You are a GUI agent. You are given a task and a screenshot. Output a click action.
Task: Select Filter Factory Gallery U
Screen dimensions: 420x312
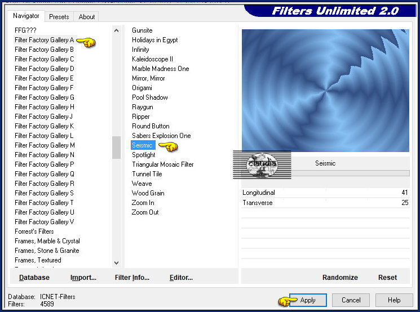[44, 212]
